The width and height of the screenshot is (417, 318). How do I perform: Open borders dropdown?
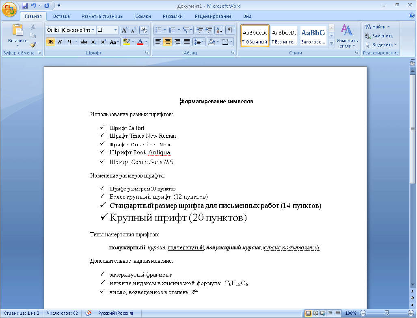click(231, 42)
